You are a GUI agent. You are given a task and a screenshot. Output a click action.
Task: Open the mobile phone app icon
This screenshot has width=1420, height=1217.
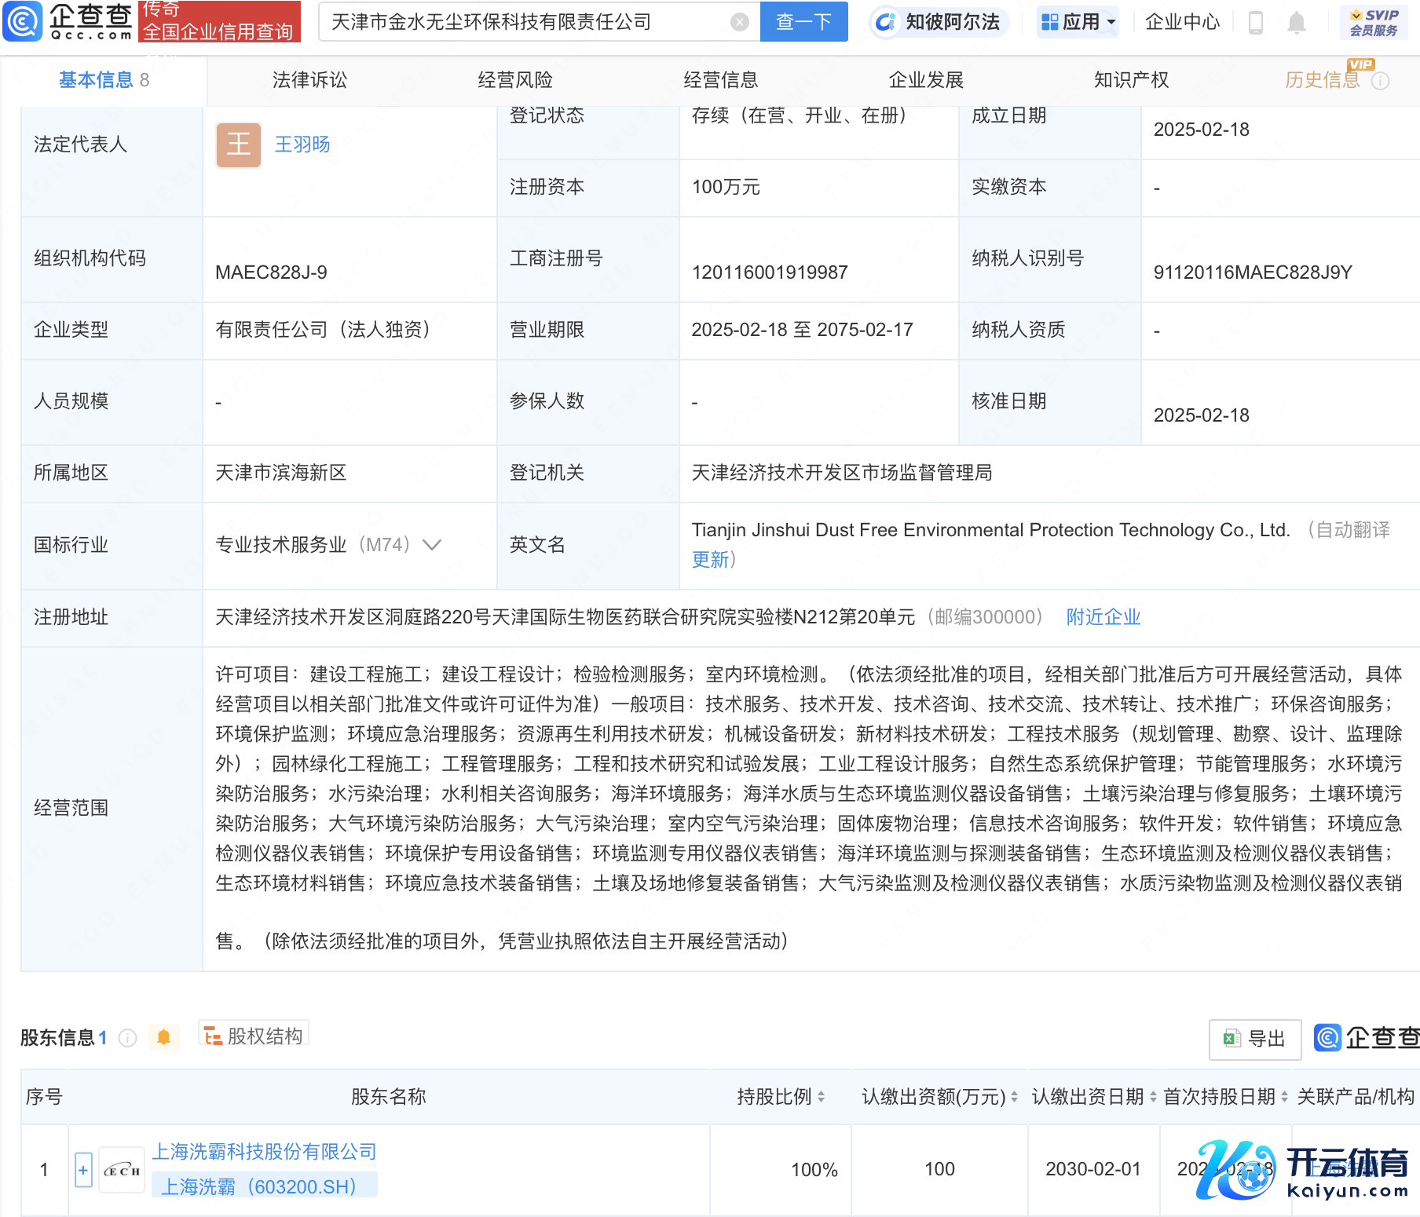point(1255,23)
